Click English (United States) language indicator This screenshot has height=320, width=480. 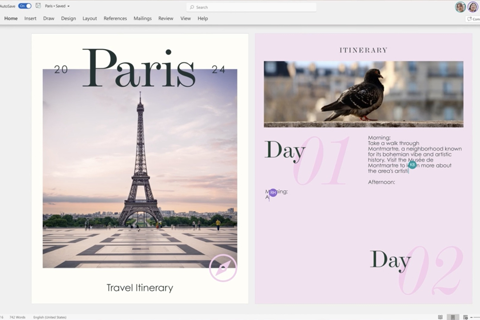50,317
